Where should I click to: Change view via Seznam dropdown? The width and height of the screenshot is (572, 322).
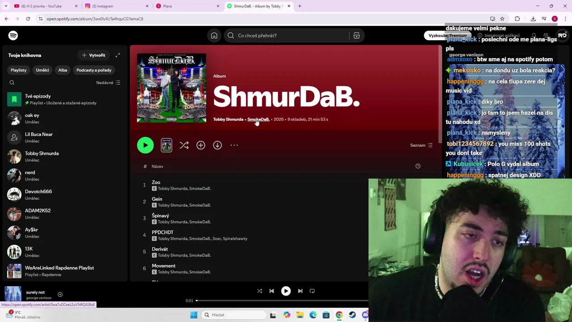pos(421,145)
